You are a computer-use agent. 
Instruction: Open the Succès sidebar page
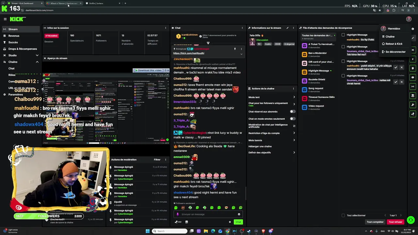coord(21,42)
